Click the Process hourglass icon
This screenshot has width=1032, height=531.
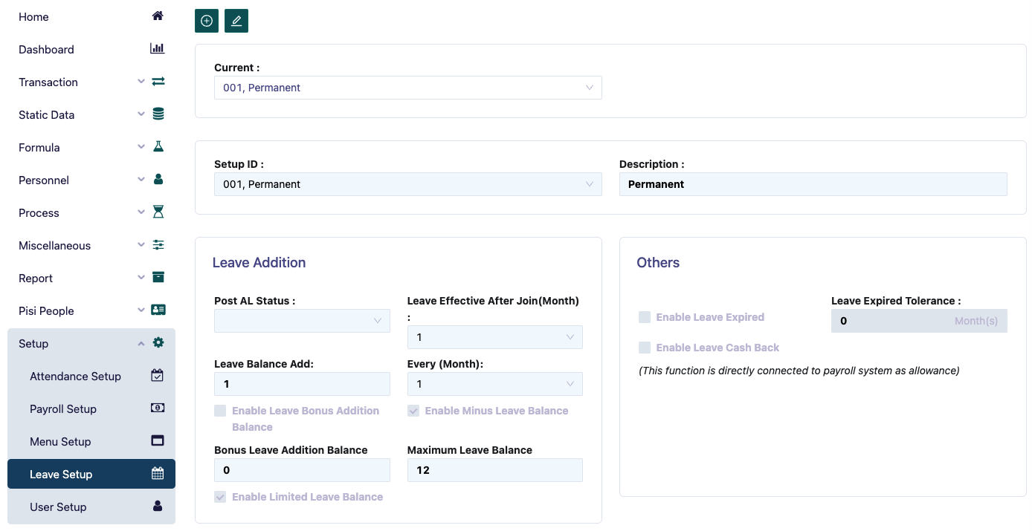pyautogui.click(x=158, y=212)
